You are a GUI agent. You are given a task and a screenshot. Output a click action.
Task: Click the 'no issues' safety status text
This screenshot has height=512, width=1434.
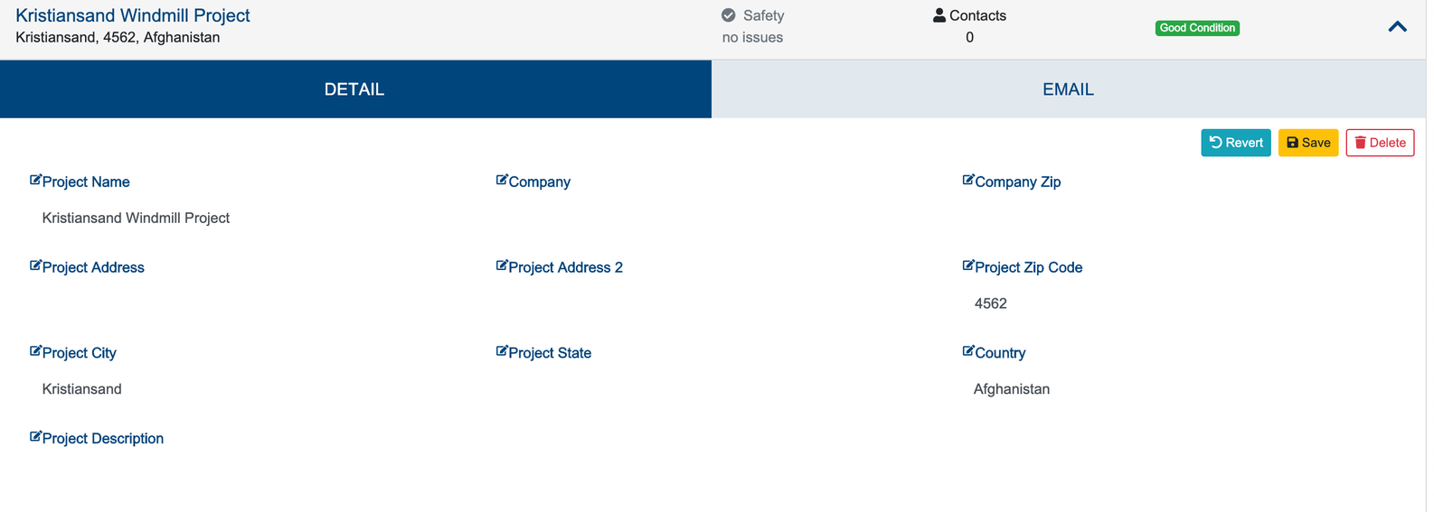(x=752, y=37)
